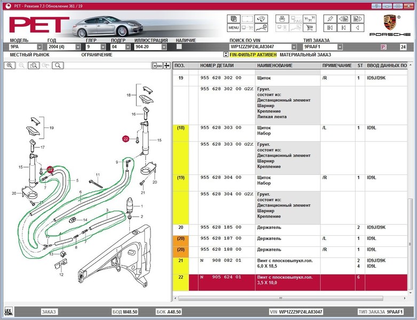The image size is (417, 320).
Task: Expand the ГЛГР dropdown
Action: [103, 47]
